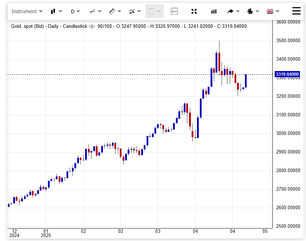Click the 3319.84000 current price label

point(287,74)
